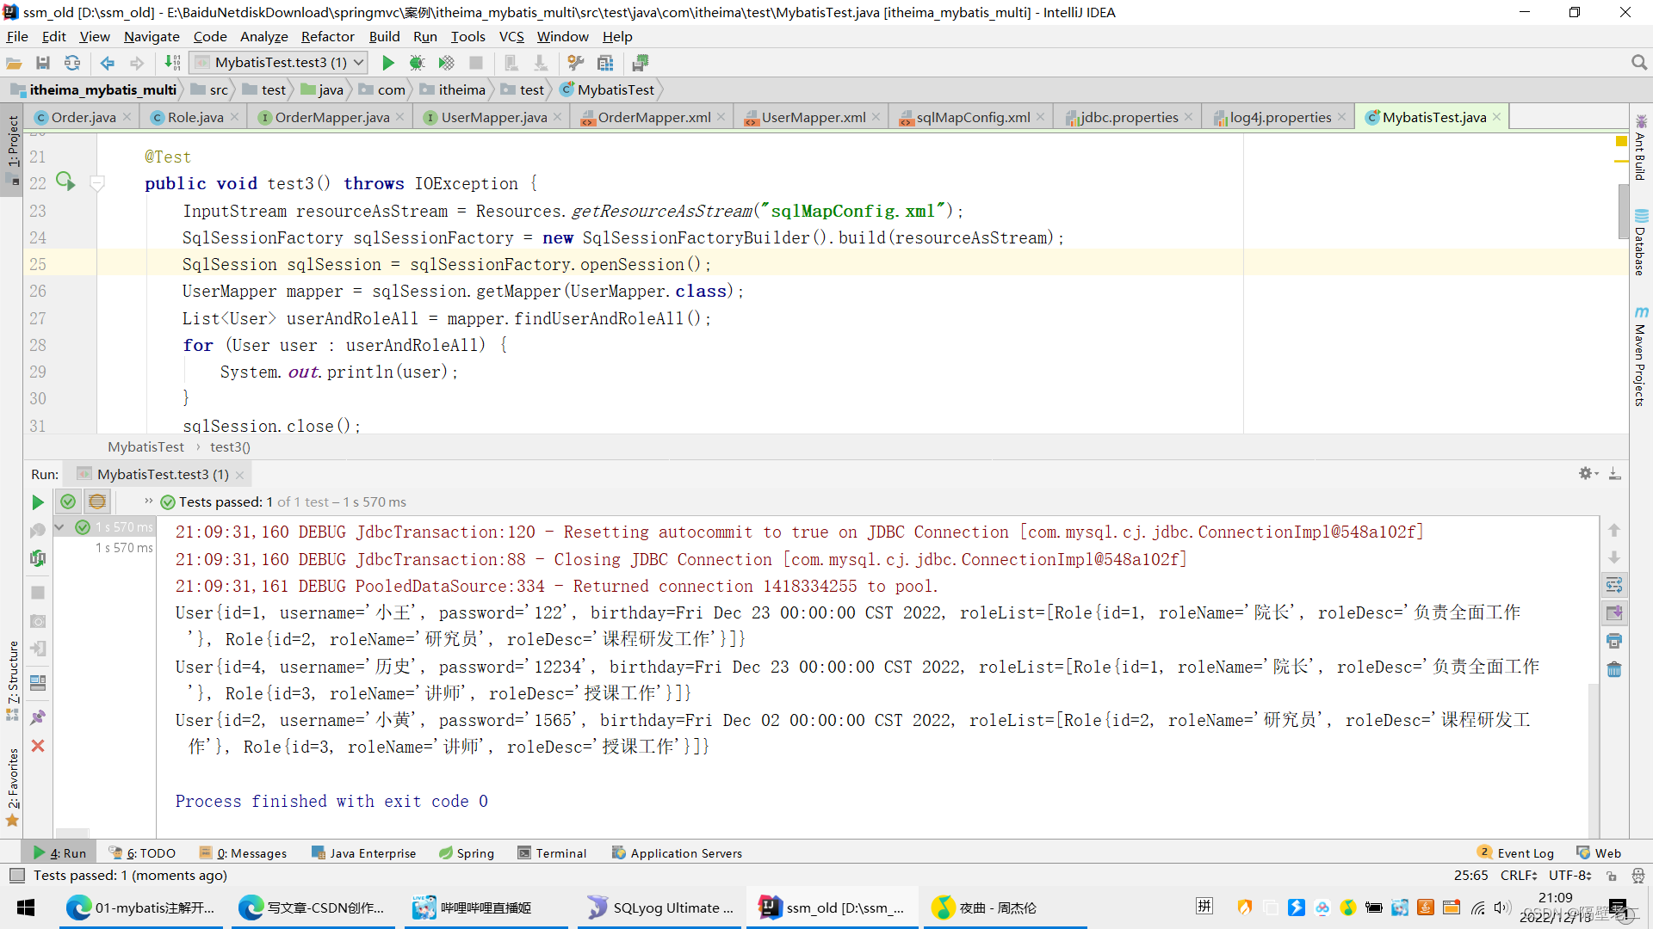Click the Debug bug icon in toolbar
Viewport: 1653px width, 929px height.
tap(417, 63)
